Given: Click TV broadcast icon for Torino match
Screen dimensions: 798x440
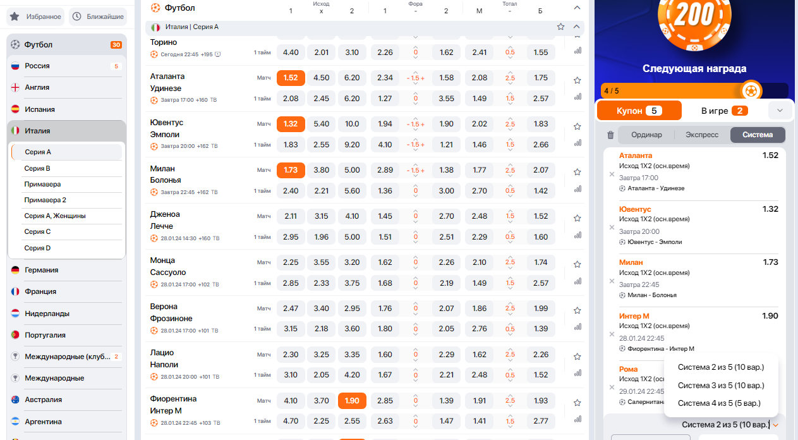Looking at the screenshot, I should click(218, 54).
